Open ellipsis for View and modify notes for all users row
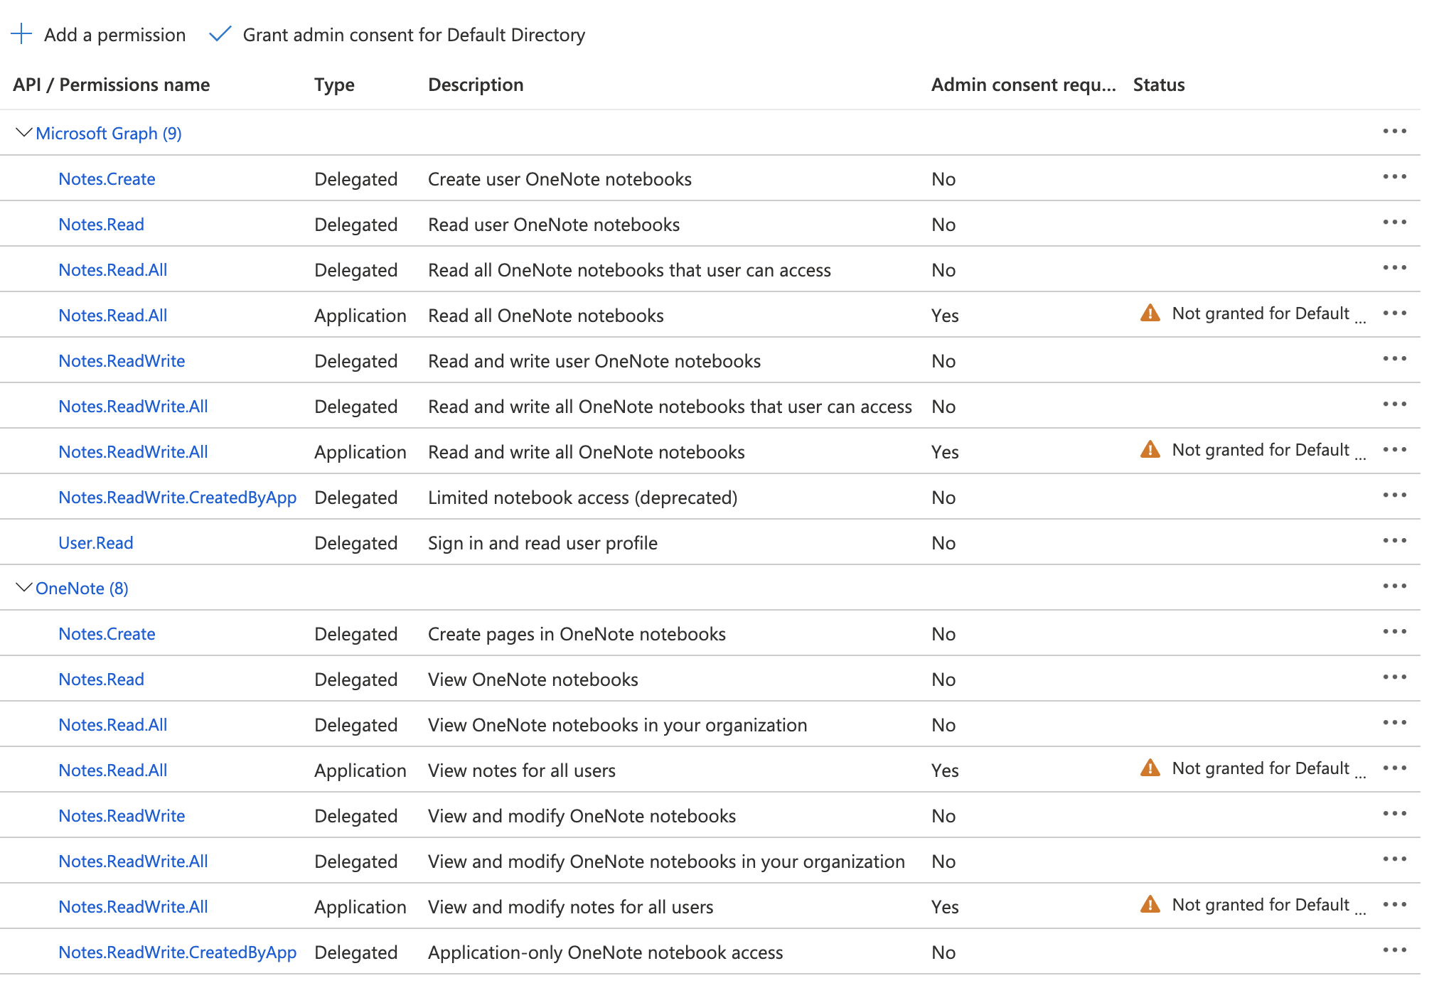Screen dimensions: 1439x988 (1394, 905)
